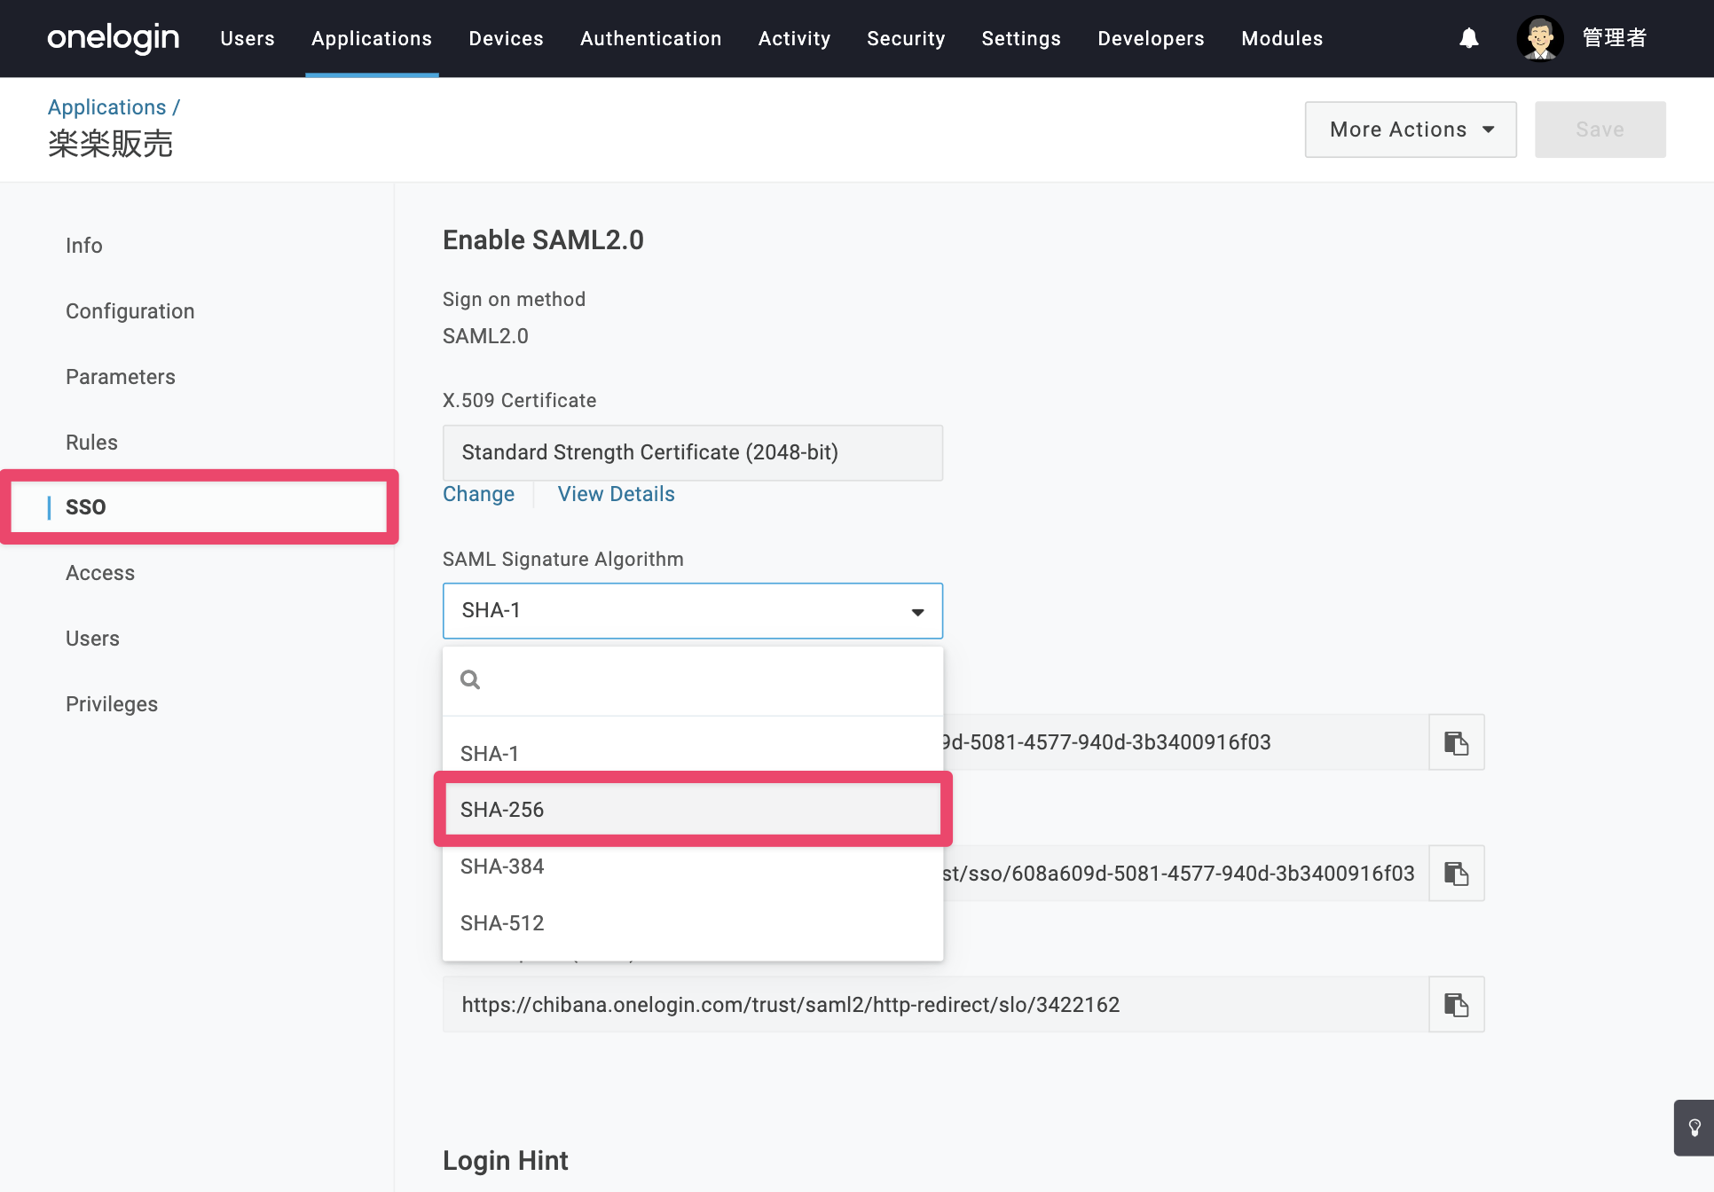The image size is (1714, 1192).
Task: Click the SLO endpoint URL field
Action: (936, 1005)
